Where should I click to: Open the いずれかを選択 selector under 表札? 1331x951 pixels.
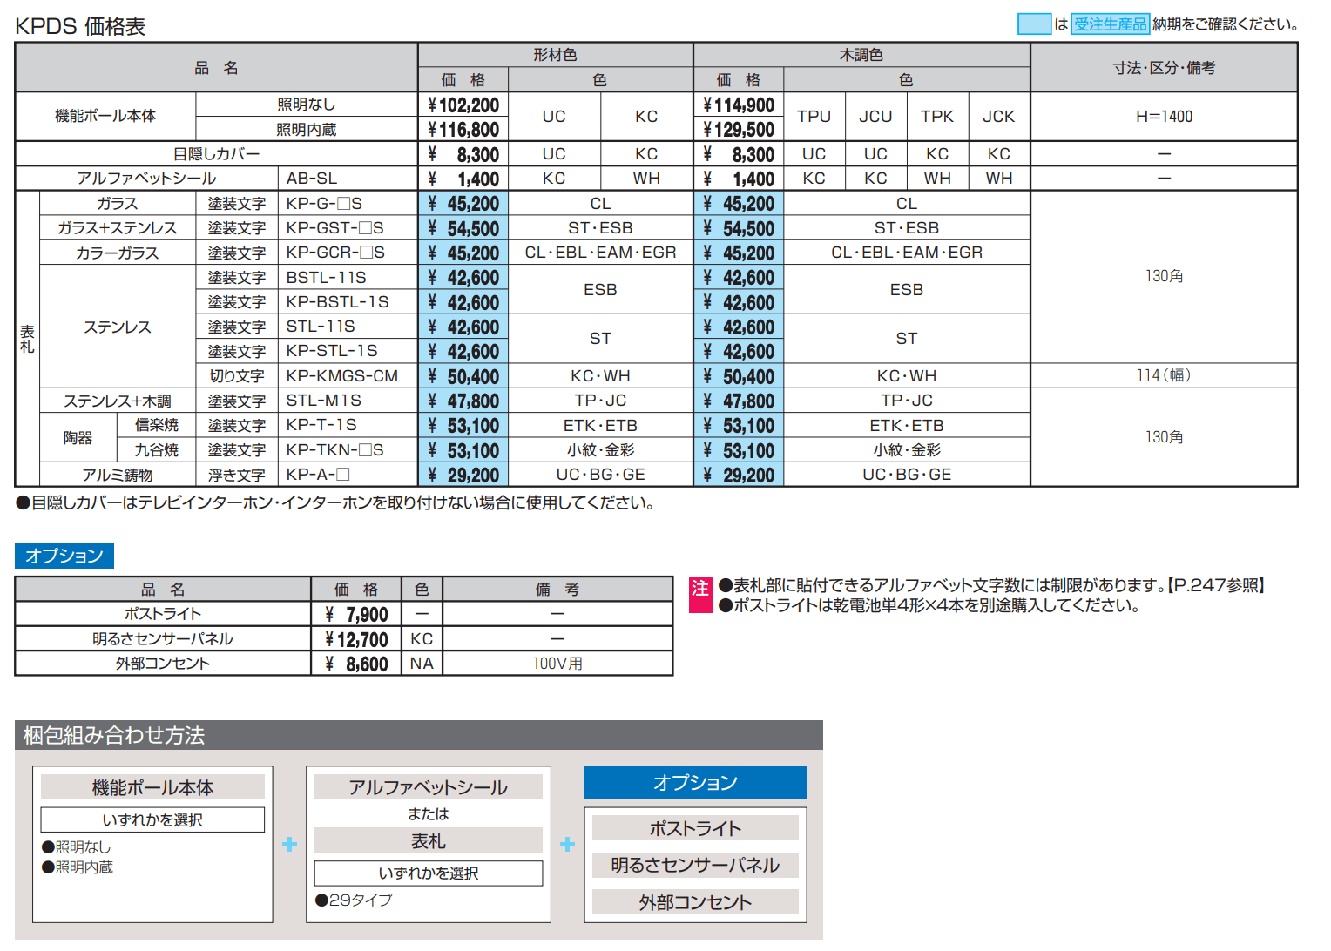pyautogui.click(x=428, y=873)
